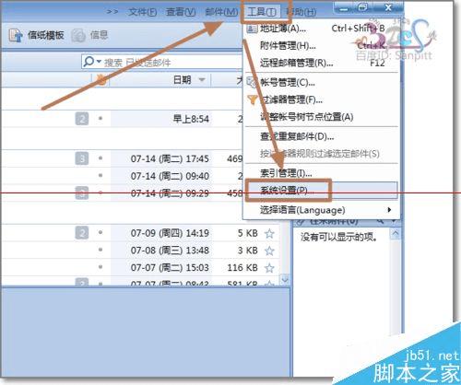Select 附件管理(H)... menu entry
The height and width of the screenshot is (385, 461).
pyautogui.click(x=321, y=46)
